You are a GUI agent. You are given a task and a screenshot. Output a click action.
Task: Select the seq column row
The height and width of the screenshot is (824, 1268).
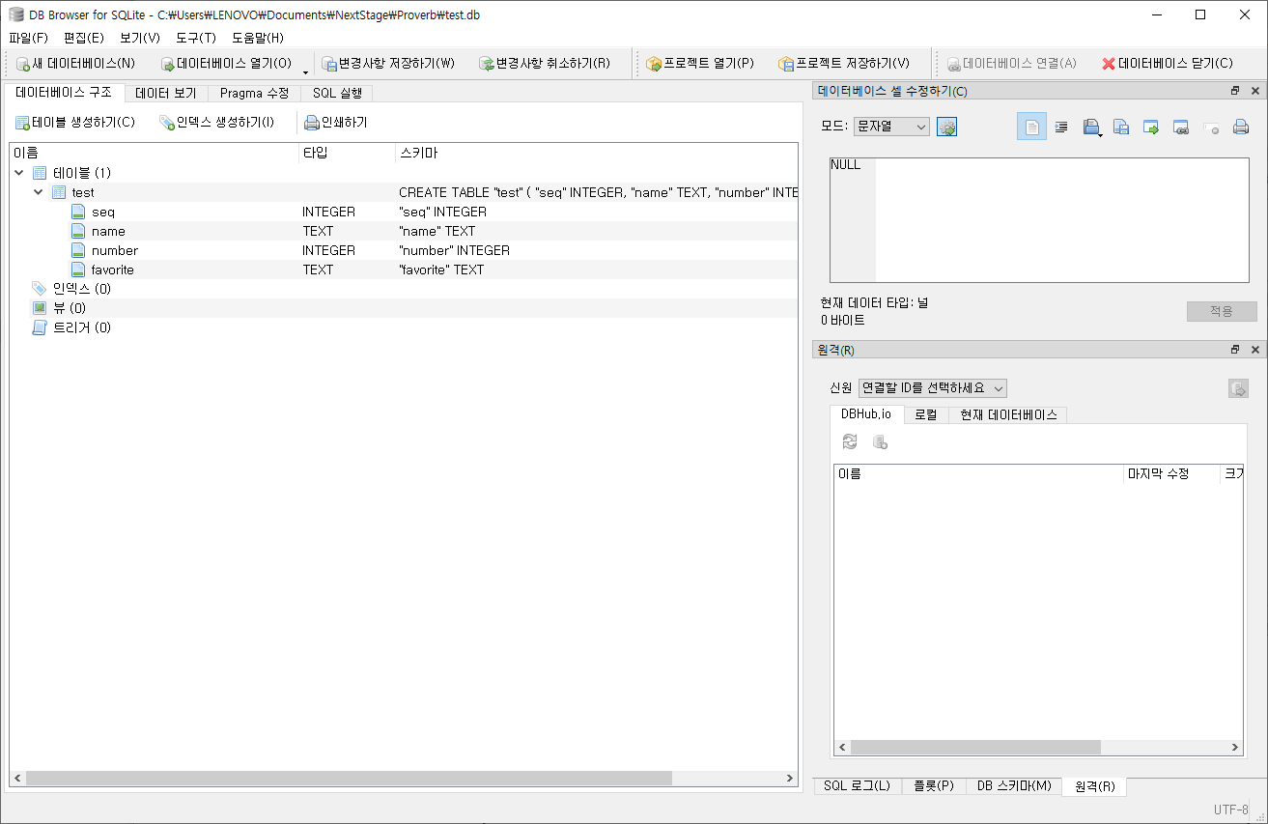[404, 212]
